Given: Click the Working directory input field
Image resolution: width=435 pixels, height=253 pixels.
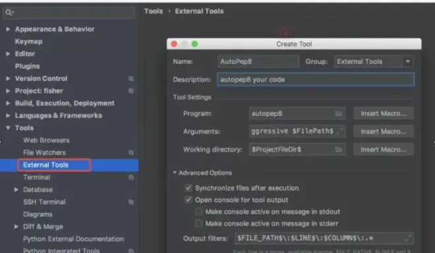Looking at the screenshot, I should point(297,150).
